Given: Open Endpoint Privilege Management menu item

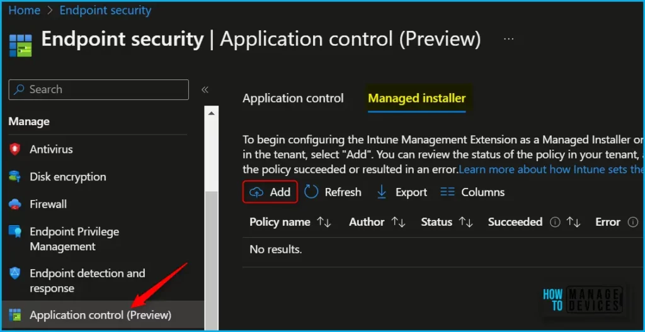Looking at the screenshot, I should coord(74,239).
